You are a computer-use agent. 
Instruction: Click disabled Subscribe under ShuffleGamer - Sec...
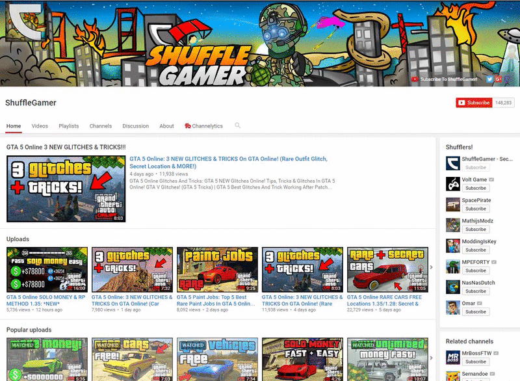[476, 168]
